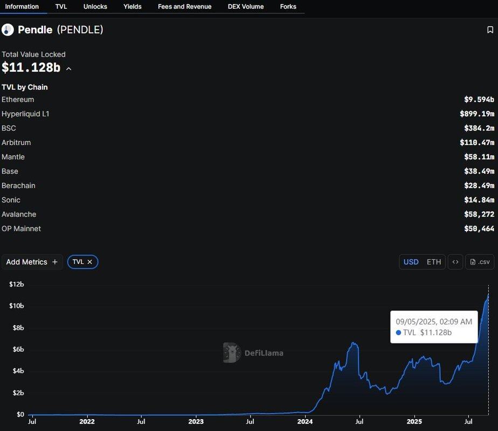Go to the Yields tab
The image size is (498, 431).
133,6
